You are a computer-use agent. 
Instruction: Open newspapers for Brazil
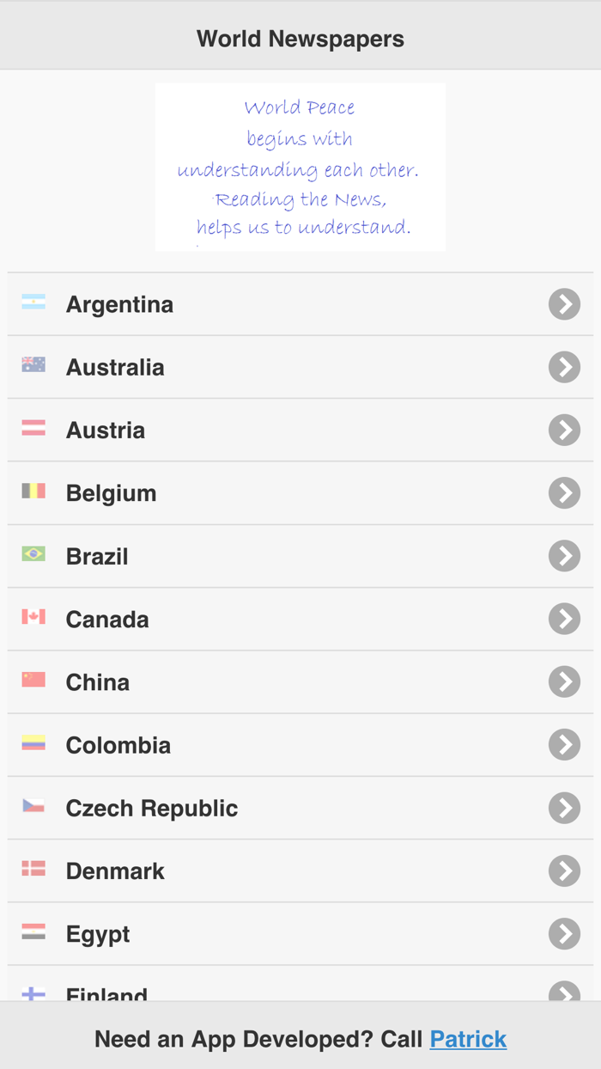point(300,556)
